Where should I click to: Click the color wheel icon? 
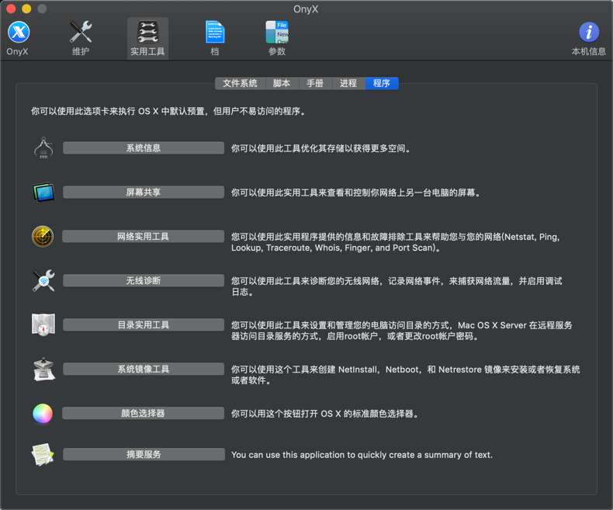pyautogui.click(x=43, y=414)
